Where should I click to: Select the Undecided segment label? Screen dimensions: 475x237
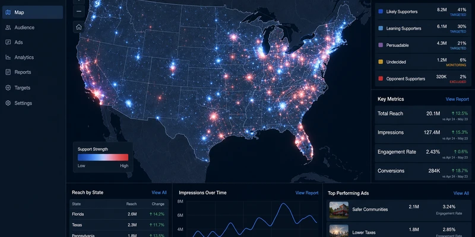coord(396,62)
